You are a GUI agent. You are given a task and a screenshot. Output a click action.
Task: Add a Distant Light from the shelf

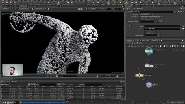tap(120, 3)
